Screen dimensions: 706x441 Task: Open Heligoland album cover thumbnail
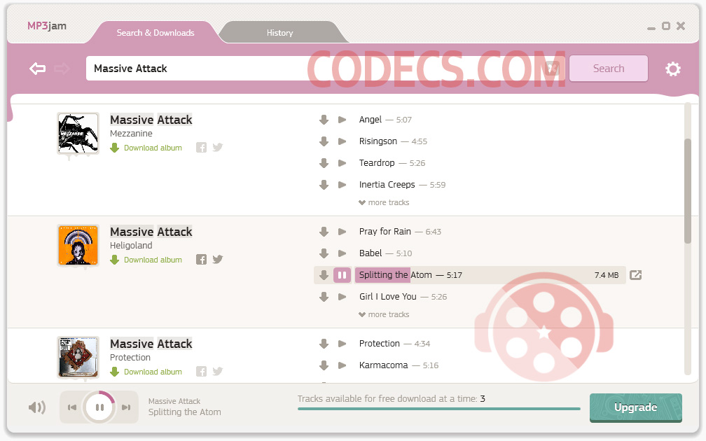[x=78, y=245]
